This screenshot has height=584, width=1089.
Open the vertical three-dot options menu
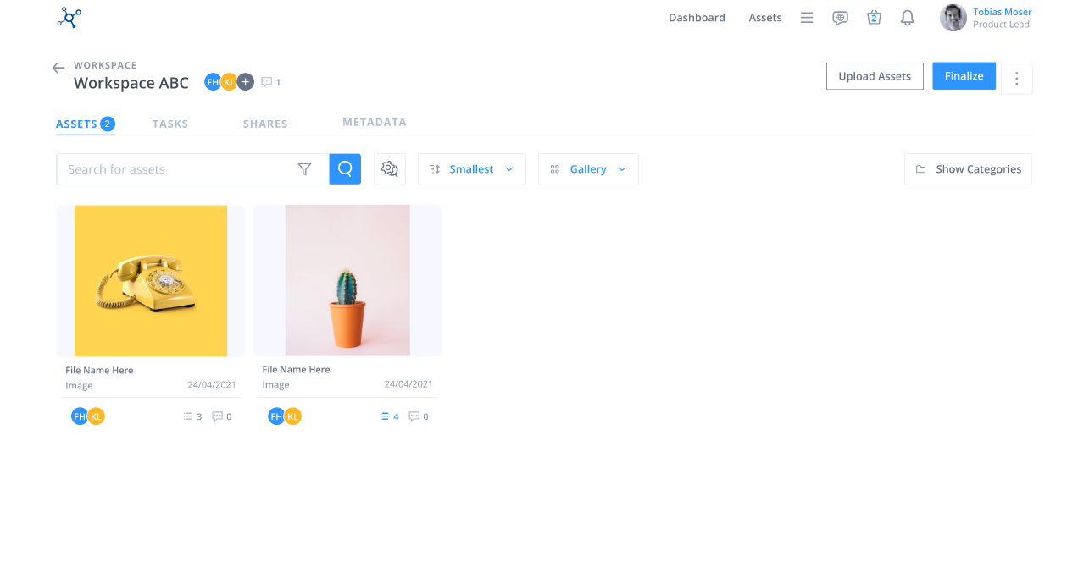[1016, 78]
